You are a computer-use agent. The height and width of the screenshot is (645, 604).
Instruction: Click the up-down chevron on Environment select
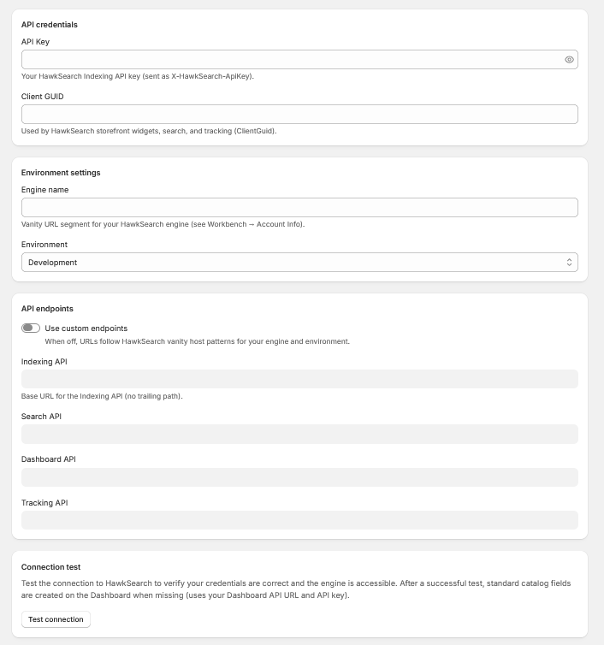pyautogui.click(x=569, y=263)
